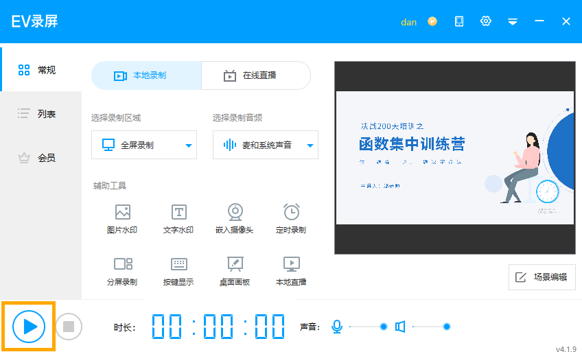Adjust the speaker volume slider handle
Viewport: 582px width, 352px height.
click(447, 327)
